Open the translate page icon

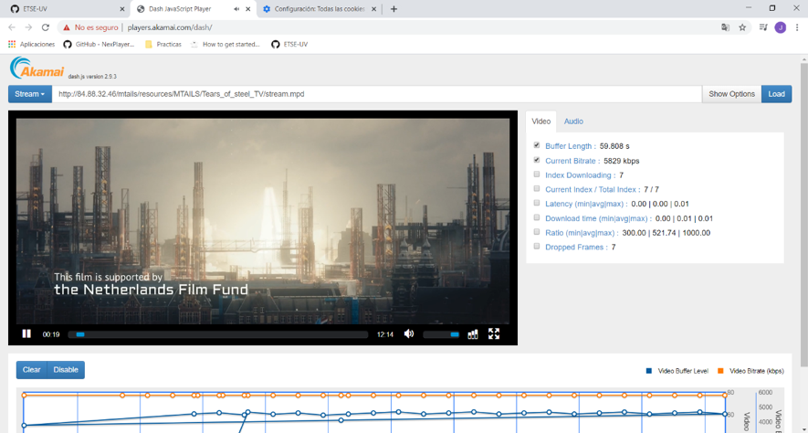725,27
